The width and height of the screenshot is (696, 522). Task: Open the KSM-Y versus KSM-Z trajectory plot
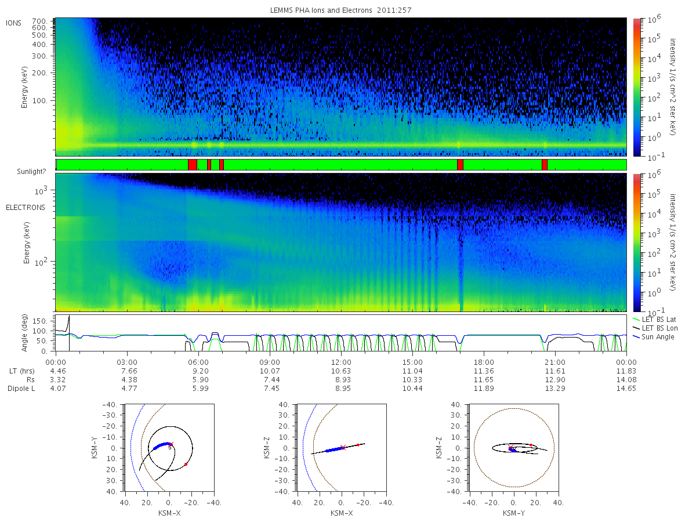[x=514, y=448]
